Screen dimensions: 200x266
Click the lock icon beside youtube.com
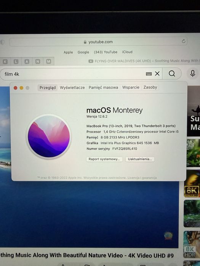click(x=85, y=42)
